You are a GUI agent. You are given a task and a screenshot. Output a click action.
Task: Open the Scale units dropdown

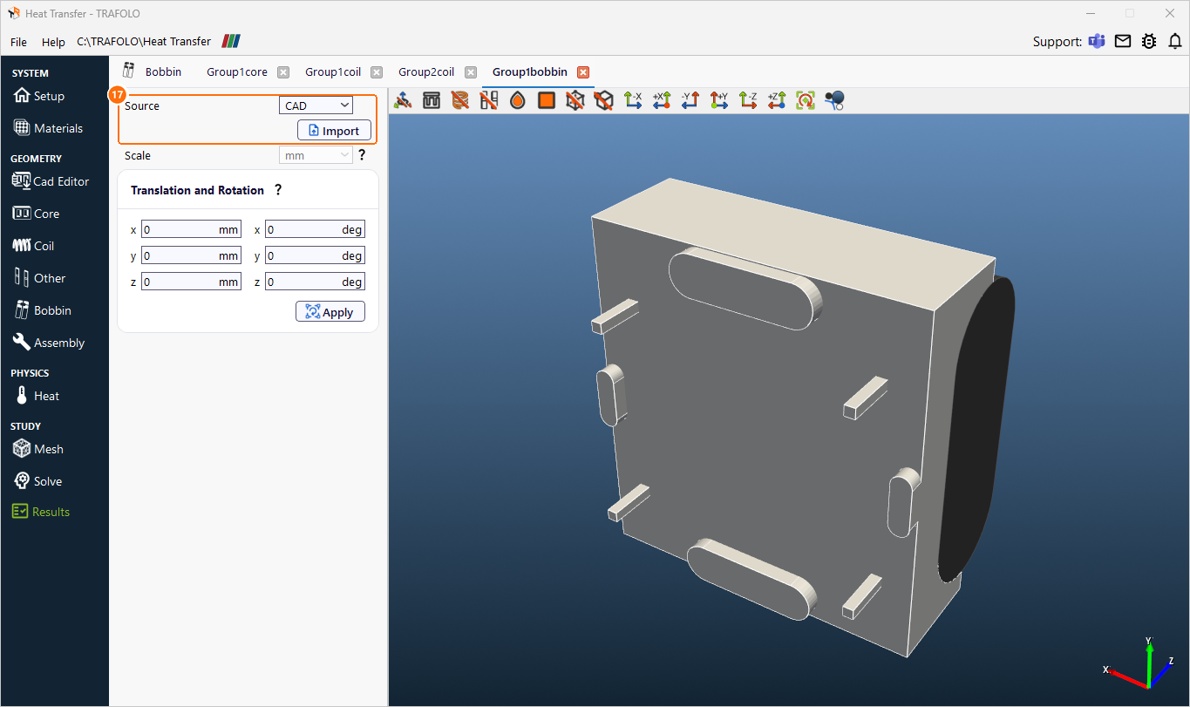[x=316, y=155]
